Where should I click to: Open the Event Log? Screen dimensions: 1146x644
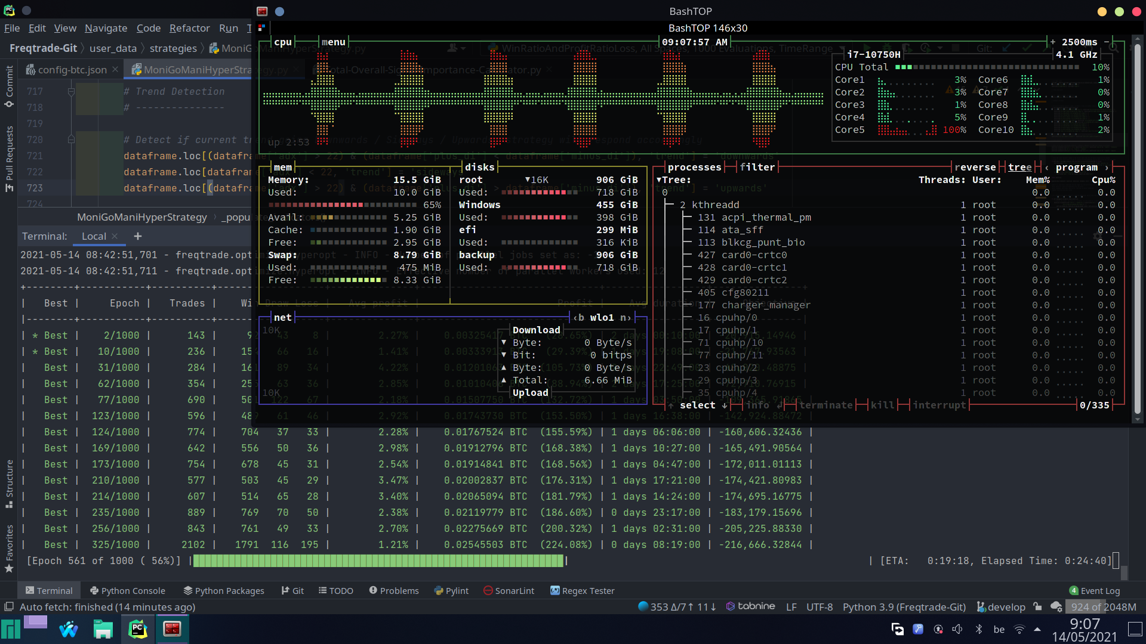(1099, 590)
